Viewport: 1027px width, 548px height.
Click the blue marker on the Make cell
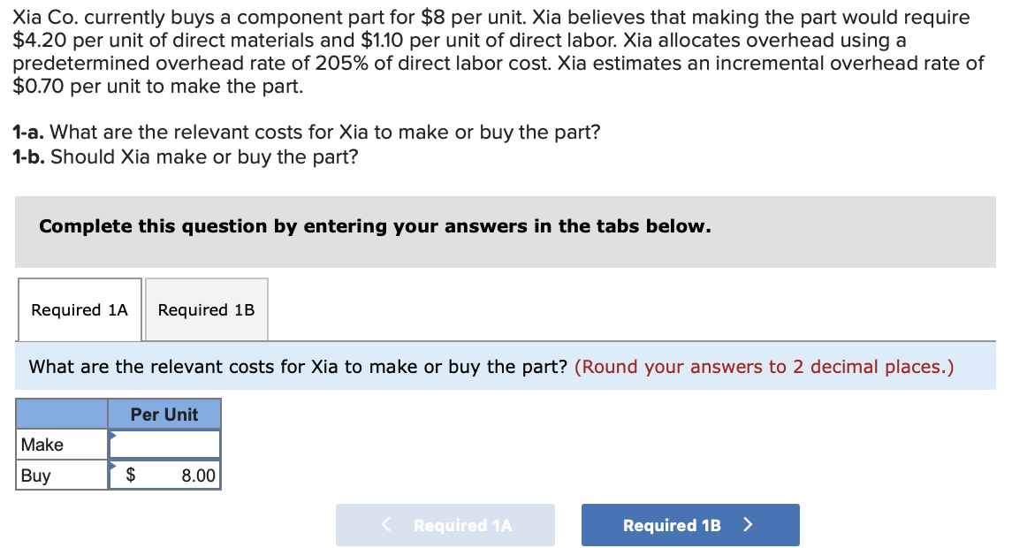coord(112,436)
